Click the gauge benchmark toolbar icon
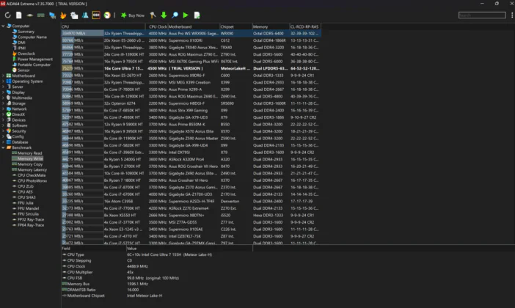This screenshot has width=515, height=308. click(107, 15)
